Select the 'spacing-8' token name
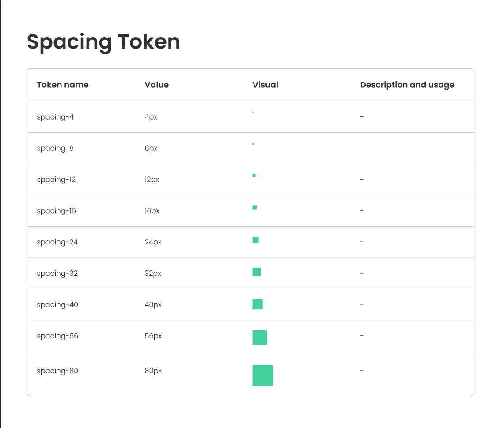Screen dimensions: 500x428 point(55,148)
